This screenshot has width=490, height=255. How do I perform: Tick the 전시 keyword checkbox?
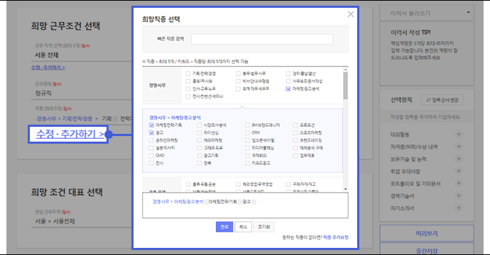coord(151,163)
